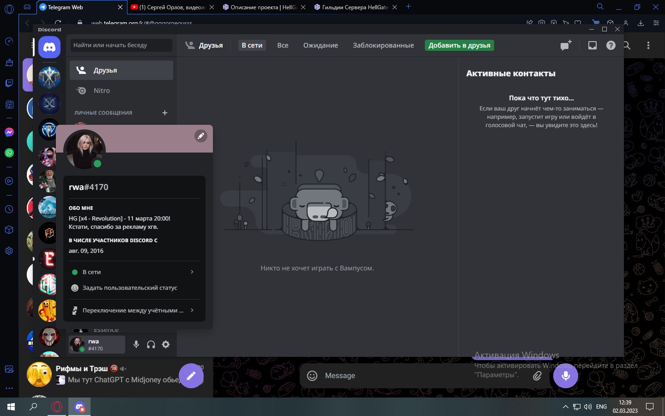Screen dimensions: 665x416
Task: Open Рифмы и Трэш Telegram chat
Action: [x=115, y=374]
